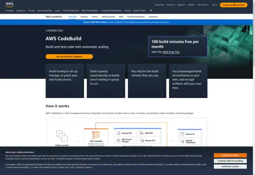Open Documentation in the main navigation
Image resolution: width=255 pixels, height=175 pixels.
(45, 11)
